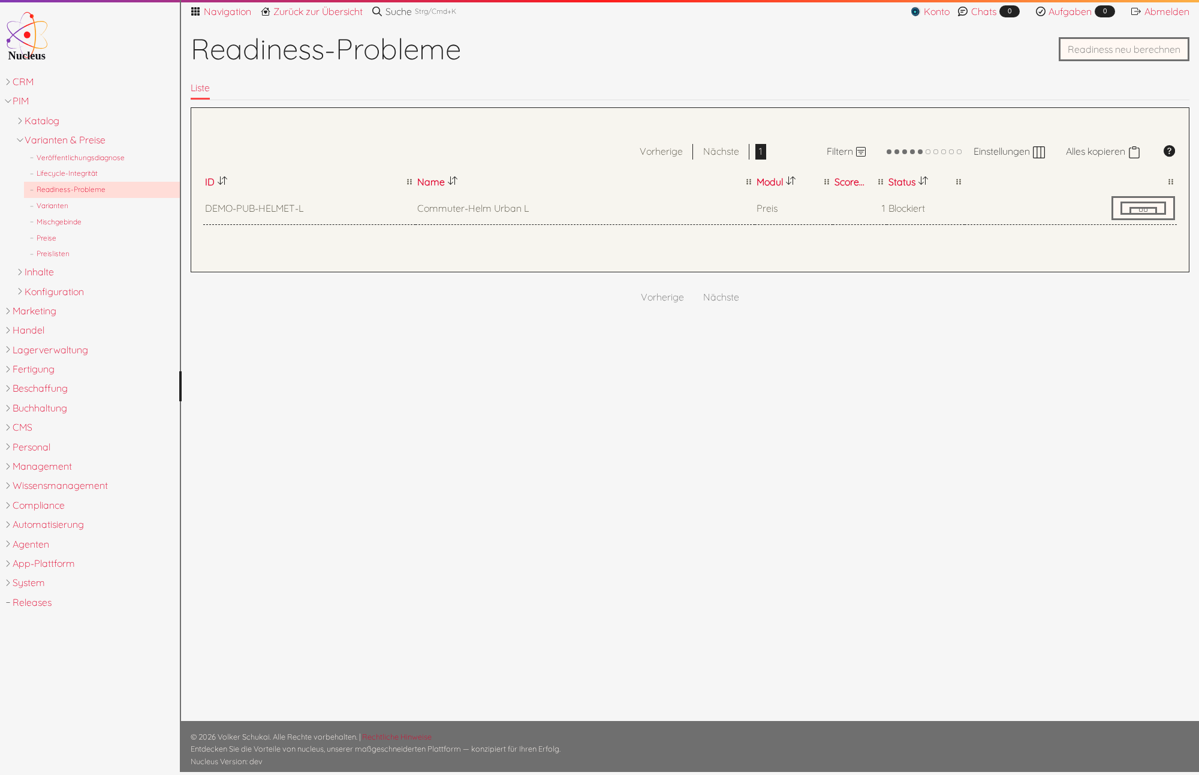
Task: Click the Filtern filter icon
Action: tap(861, 152)
